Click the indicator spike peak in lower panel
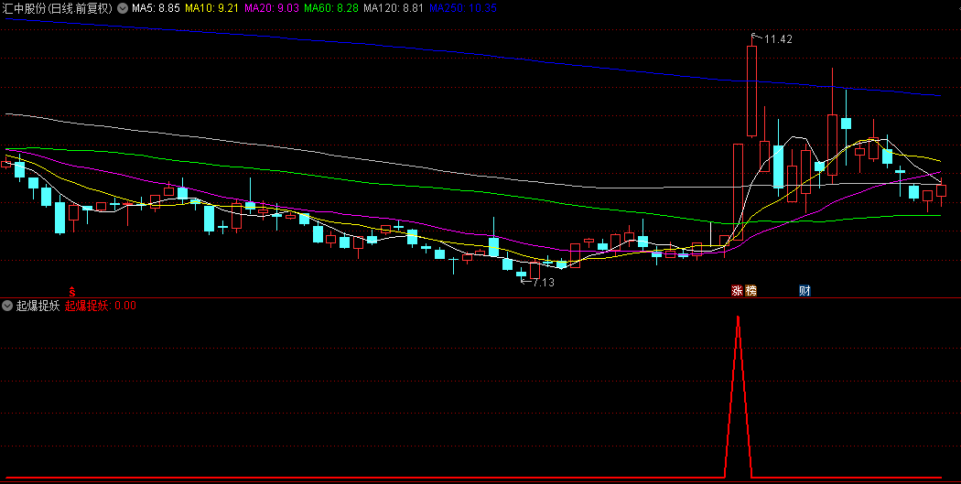 point(738,317)
